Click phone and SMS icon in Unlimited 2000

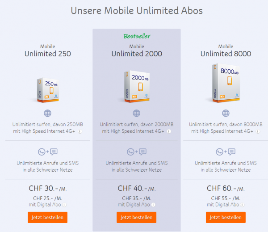click(137, 152)
